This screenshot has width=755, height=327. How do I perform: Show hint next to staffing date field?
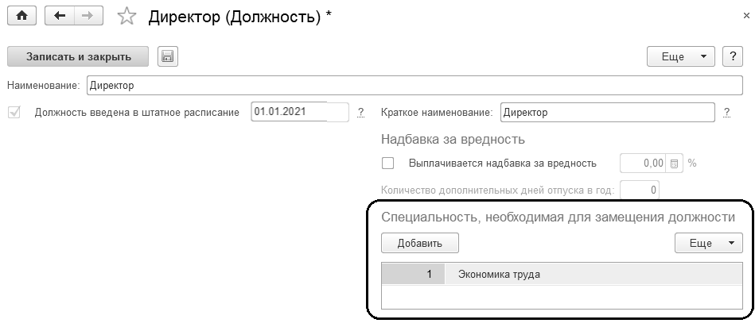(360, 113)
